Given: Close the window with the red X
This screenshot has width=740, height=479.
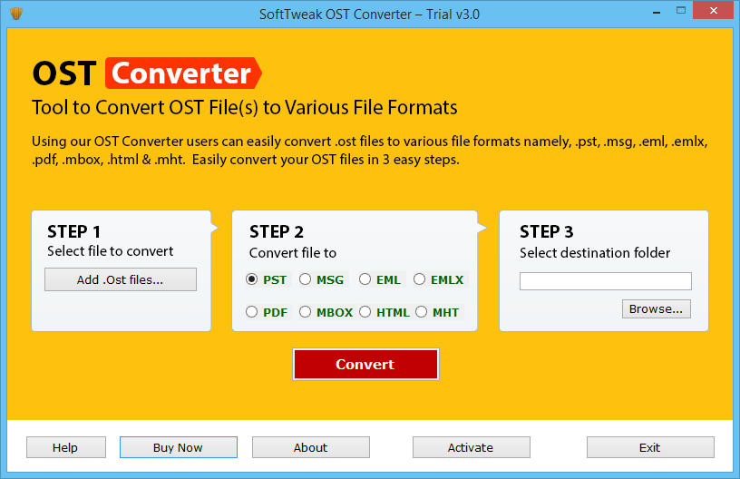Looking at the screenshot, I should click(714, 10).
